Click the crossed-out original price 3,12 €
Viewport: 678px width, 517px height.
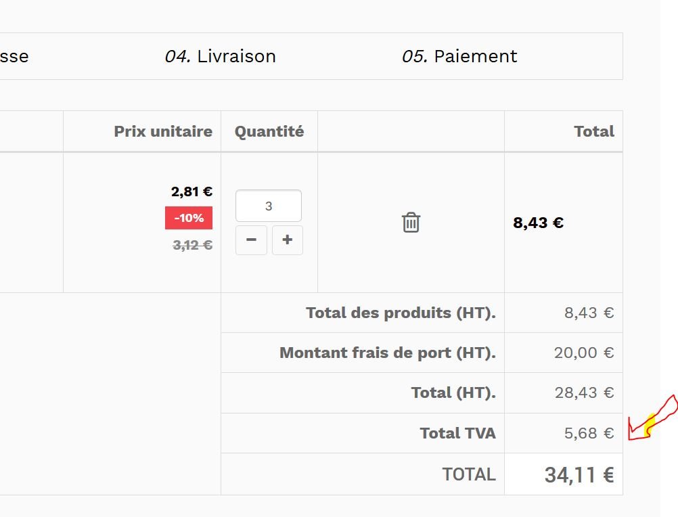[192, 245]
